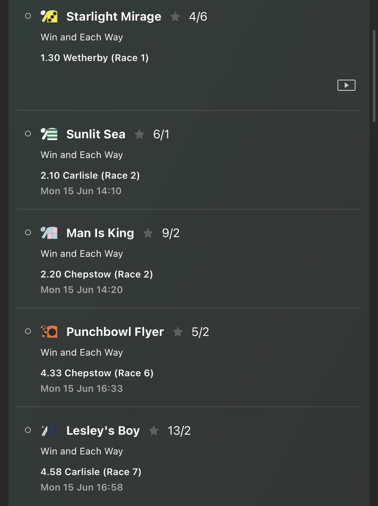Viewport: 378px width, 506px height.
Task: Select the Punchbowl Flyer radio circle
Action: pyautogui.click(x=28, y=331)
